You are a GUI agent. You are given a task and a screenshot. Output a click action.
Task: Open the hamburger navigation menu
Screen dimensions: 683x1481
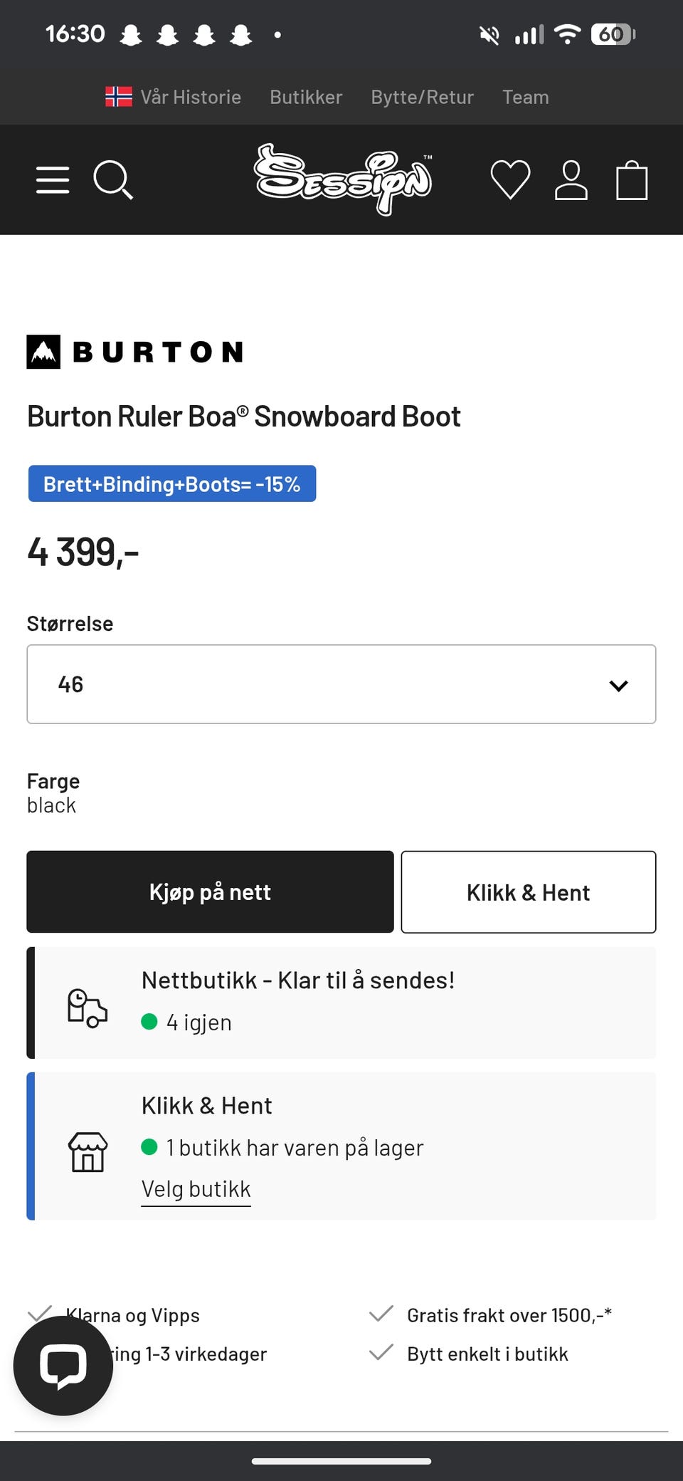point(53,180)
